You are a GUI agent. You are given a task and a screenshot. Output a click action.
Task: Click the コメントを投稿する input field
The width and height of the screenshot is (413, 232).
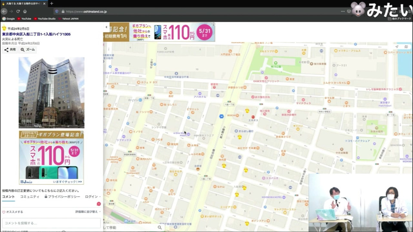click(51, 223)
